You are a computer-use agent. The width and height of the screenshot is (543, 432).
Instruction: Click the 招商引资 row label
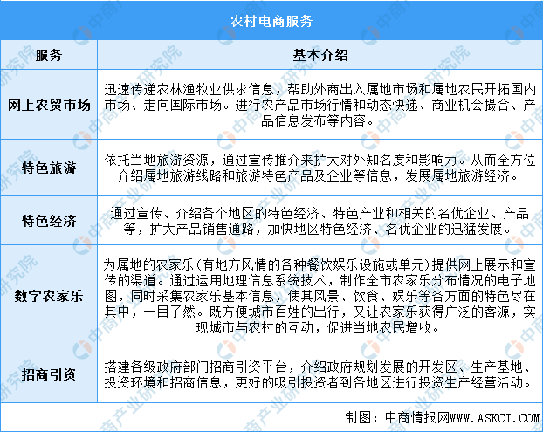tap(49, 374)
